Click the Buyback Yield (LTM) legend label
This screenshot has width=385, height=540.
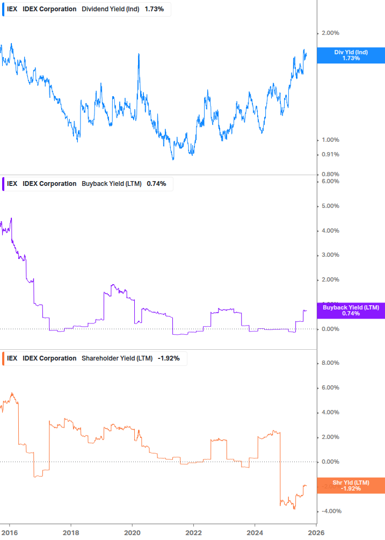(x=112, y=184)
